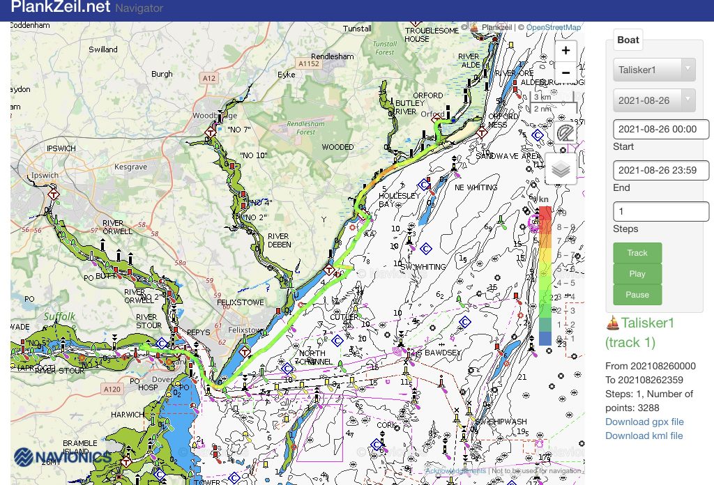The width and height of the screenshot is (714, 485).
Task: Click the sailboat icon beside Talisker1
Action: coord(613,323)
